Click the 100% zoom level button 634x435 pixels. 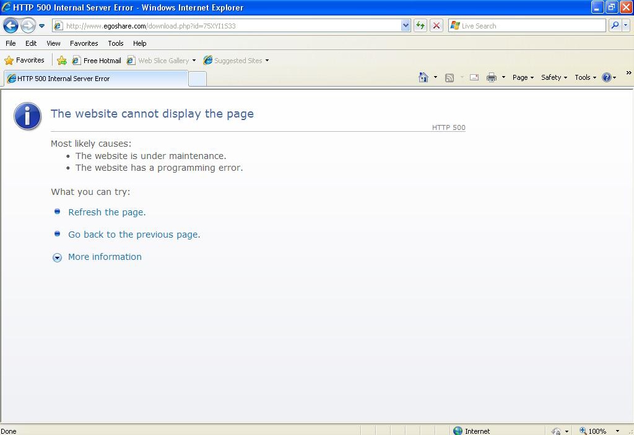coord(593,431)
